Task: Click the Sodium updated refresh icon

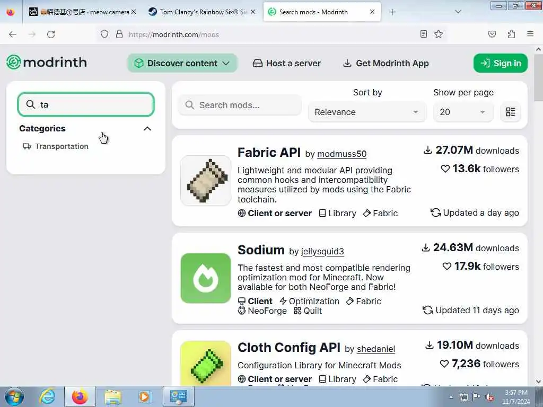Action: (428, 310)
